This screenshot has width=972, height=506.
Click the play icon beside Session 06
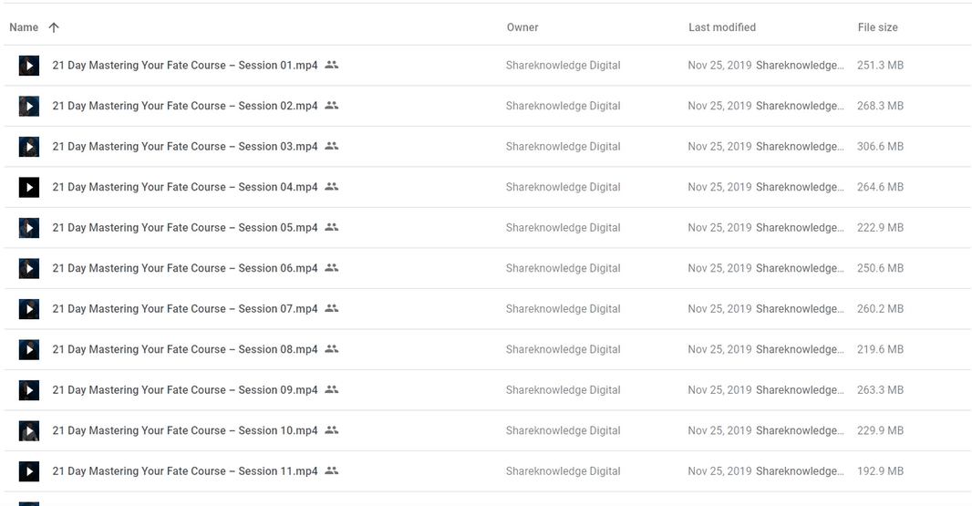tap(29, 268)
